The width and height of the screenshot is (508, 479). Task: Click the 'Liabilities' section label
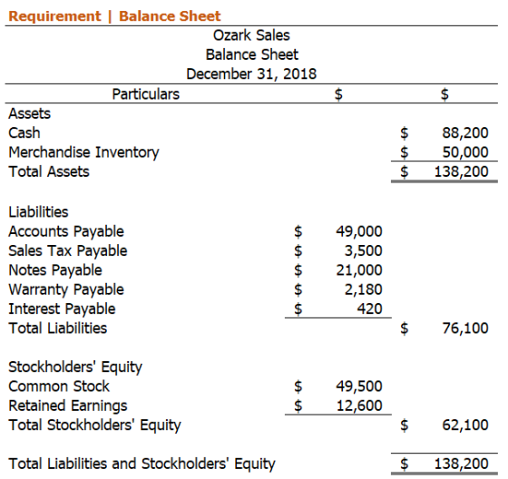click(x=38, y=212)
